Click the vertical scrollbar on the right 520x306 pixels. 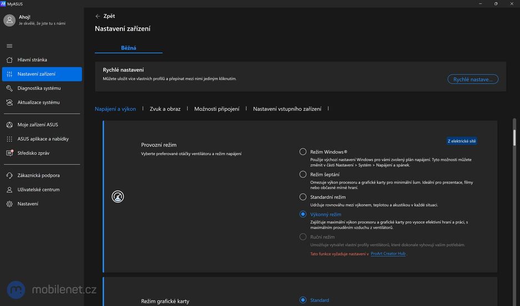515,138
